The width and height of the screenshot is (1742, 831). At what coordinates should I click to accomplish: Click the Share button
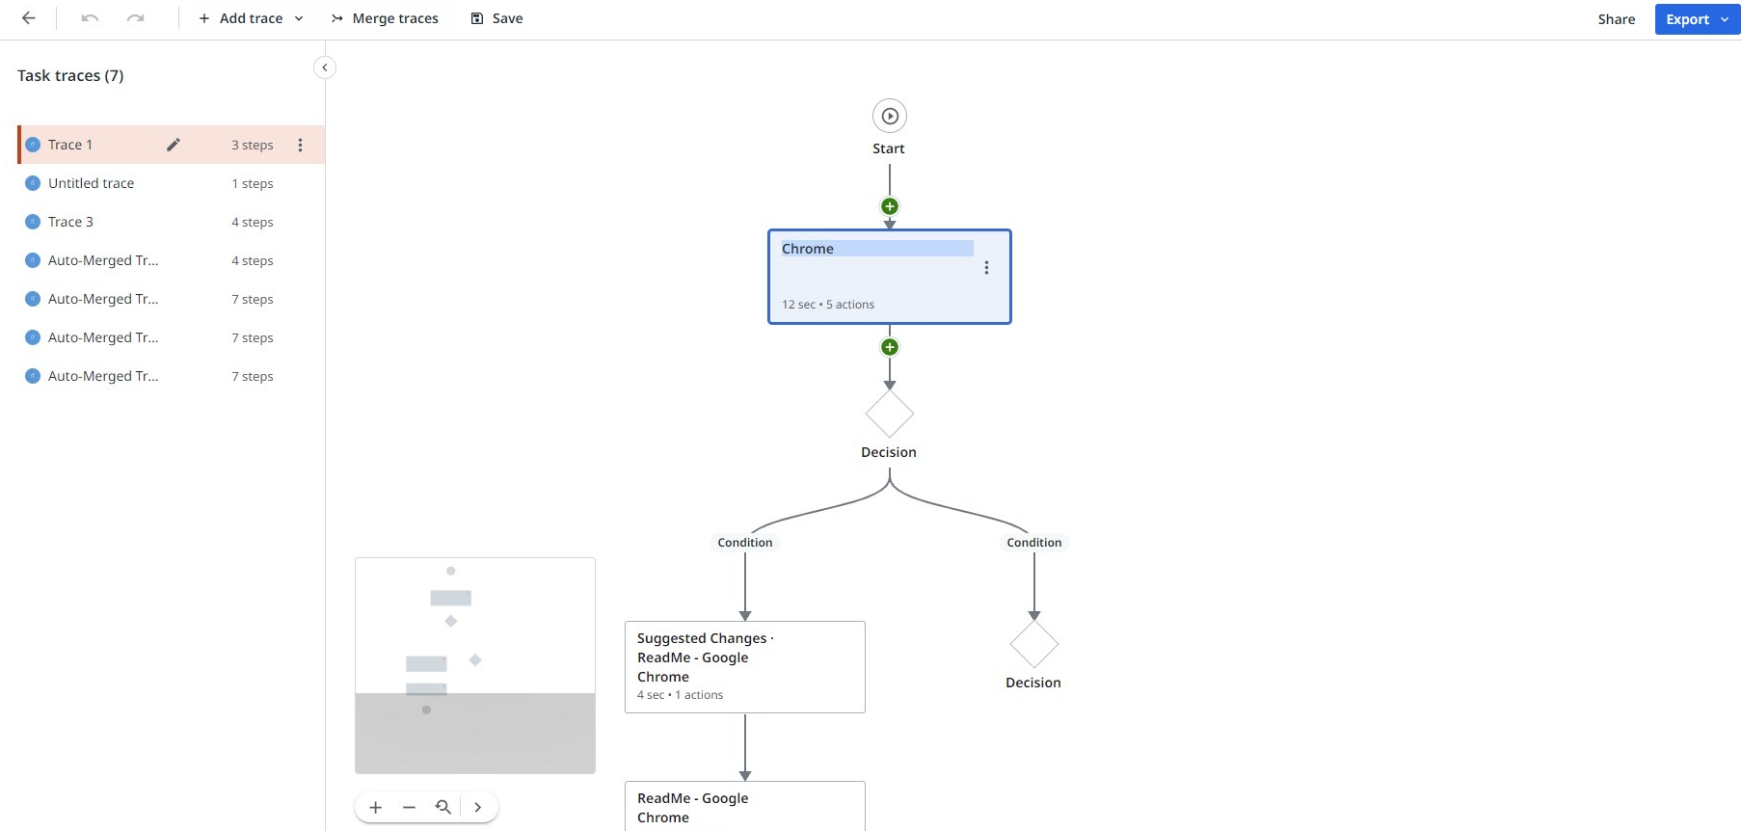tap(1617, 19)
